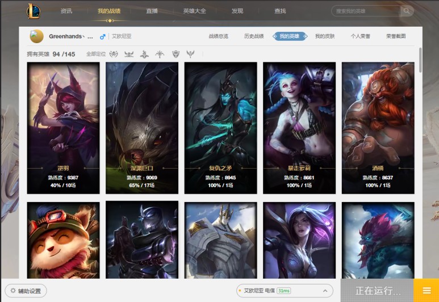Filter heroes by second role icon
439x302 pixels.
pyautogui.click(x=129, y=54)
